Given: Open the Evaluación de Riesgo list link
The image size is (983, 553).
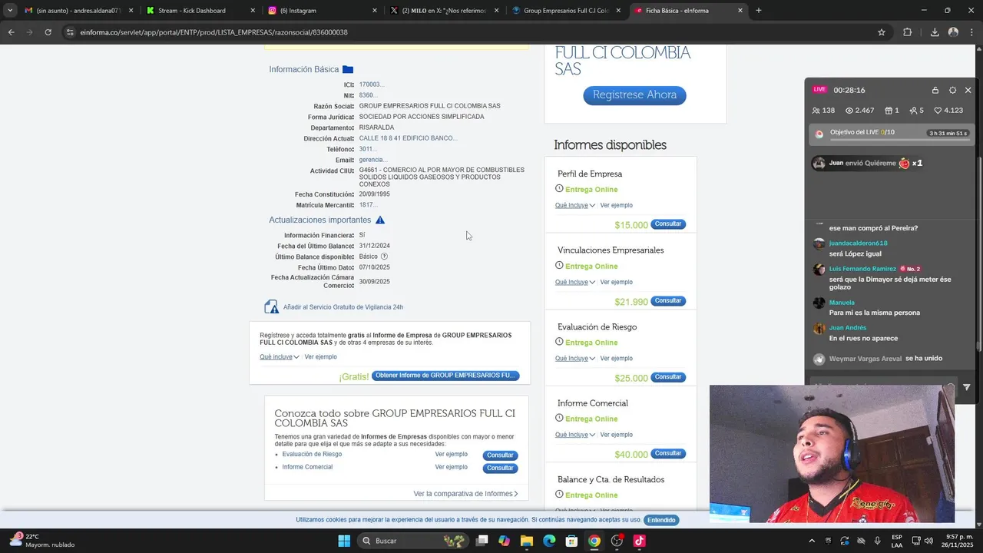Looking at the screenshot, I should point(312,455).
